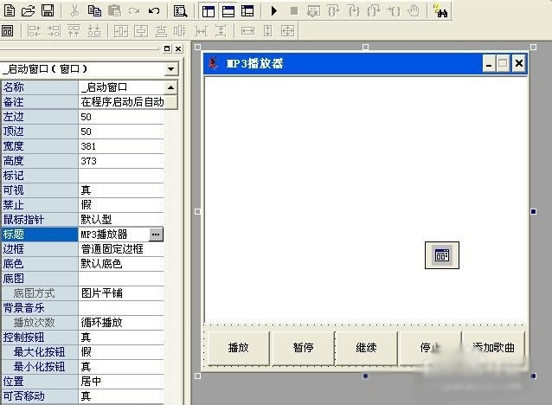The image size is (552, 405).
Task: Click the Stop square icon
Action: point(294,11)
